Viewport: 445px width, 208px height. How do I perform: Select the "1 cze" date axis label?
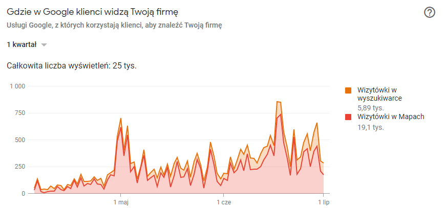(223, 202)
